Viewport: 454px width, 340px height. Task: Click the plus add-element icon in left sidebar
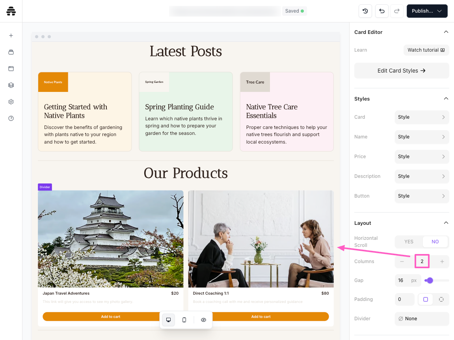pos(11,35)
